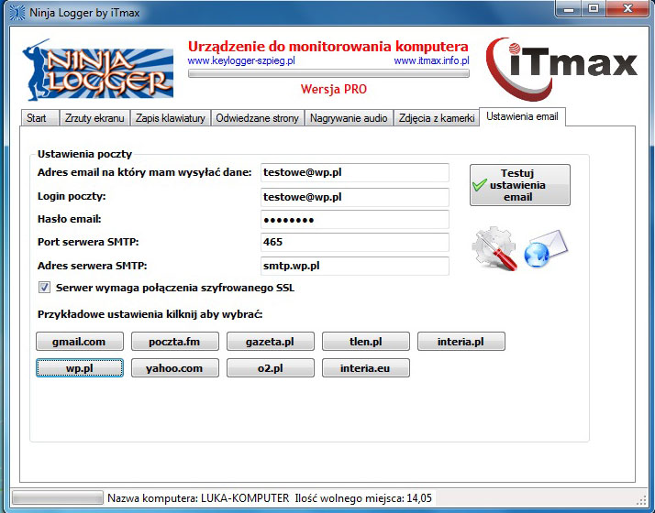Image resolution: width=655 pixels, height=513 pixels.
Task: Click the Ninja Logger logo image
Action: 98,70
